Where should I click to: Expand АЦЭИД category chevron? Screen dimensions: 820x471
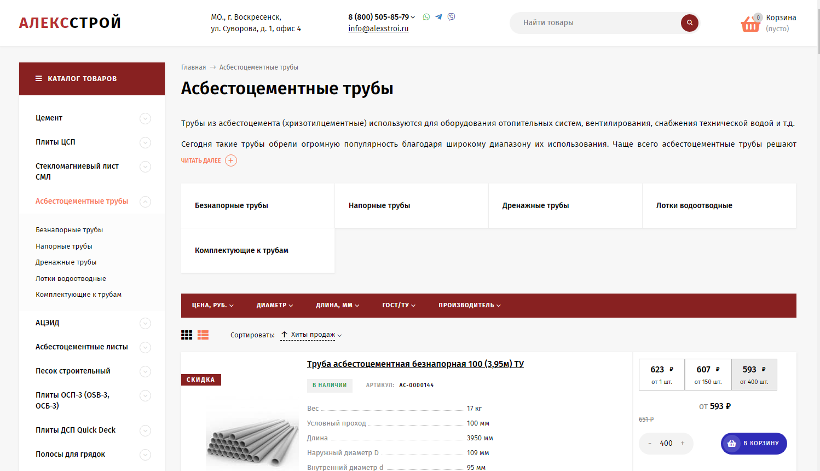145,323
